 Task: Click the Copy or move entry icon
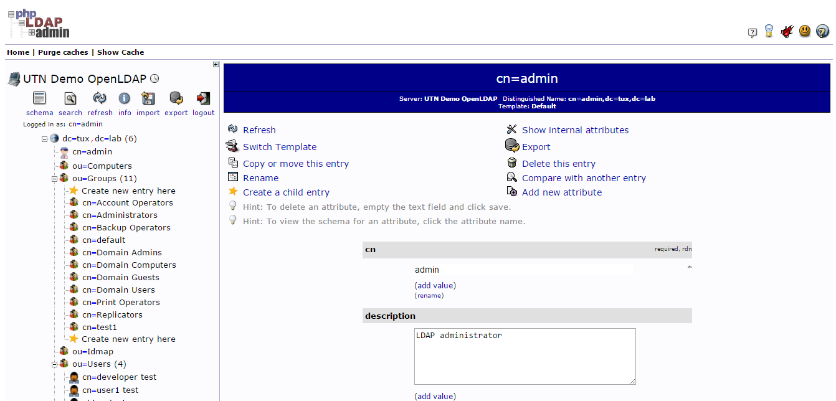233,163
